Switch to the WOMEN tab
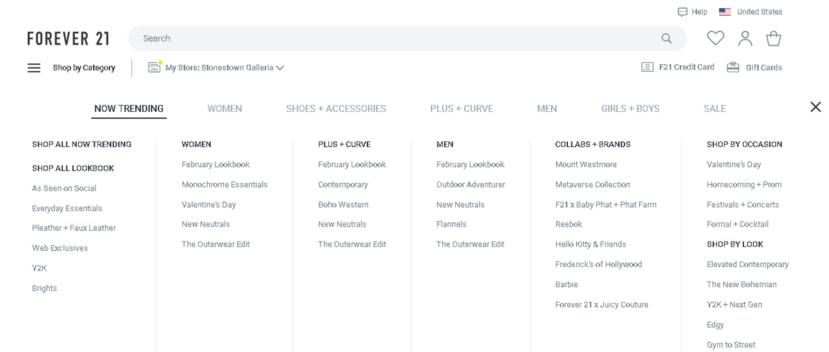Screen dimensions: 829x352 [x=225, y=108]
